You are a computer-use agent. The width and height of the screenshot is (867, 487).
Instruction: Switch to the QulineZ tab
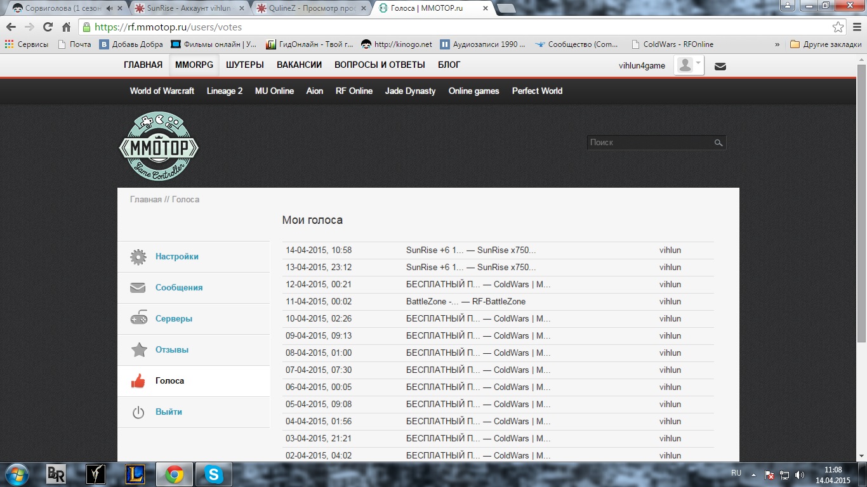point(311,8)
